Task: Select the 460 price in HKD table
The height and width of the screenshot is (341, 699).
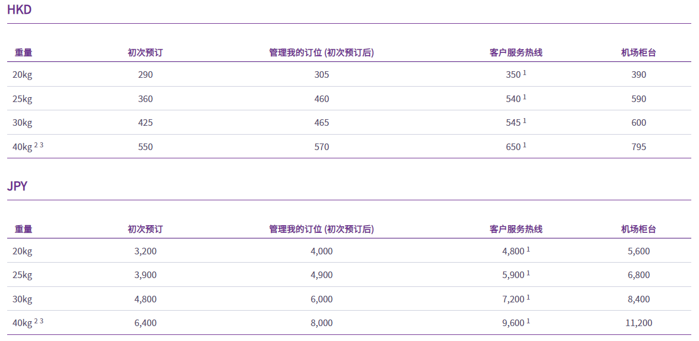Action: click(x=322, y=99)
